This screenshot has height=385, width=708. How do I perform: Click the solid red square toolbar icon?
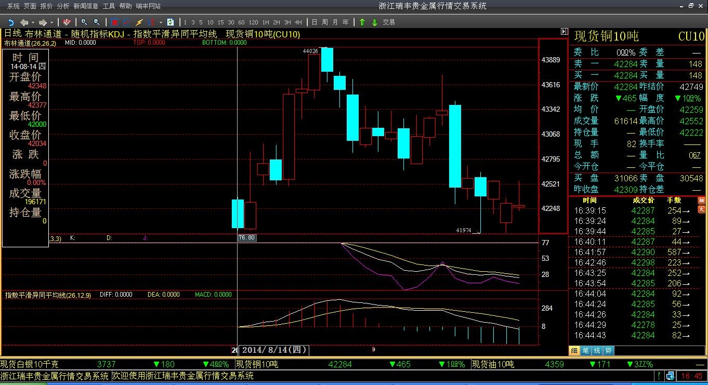pyautogui.click(x=114, y=22)
